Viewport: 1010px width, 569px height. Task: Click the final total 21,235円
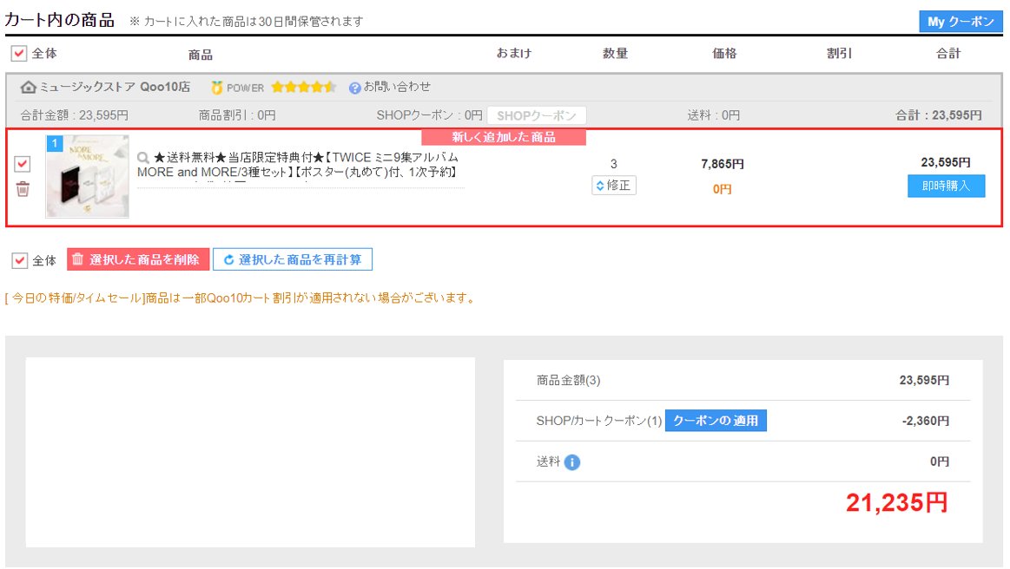point(896,503)
